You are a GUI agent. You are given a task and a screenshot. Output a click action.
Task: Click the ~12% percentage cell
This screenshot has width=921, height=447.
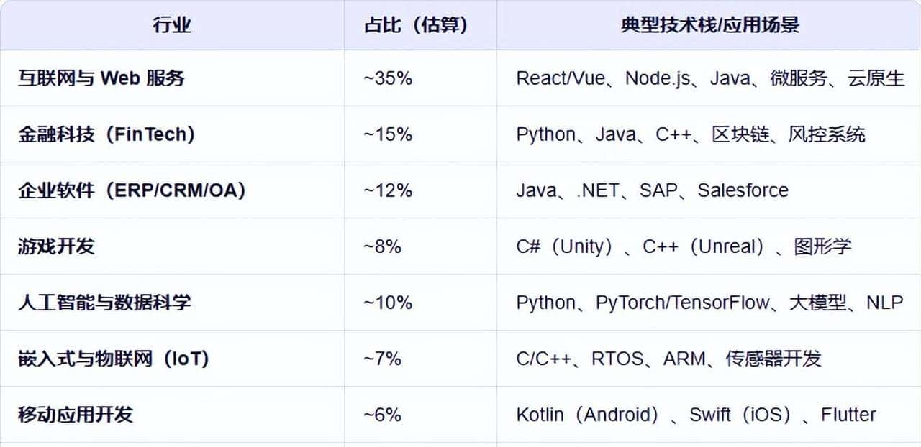click(x=388, y=190)
